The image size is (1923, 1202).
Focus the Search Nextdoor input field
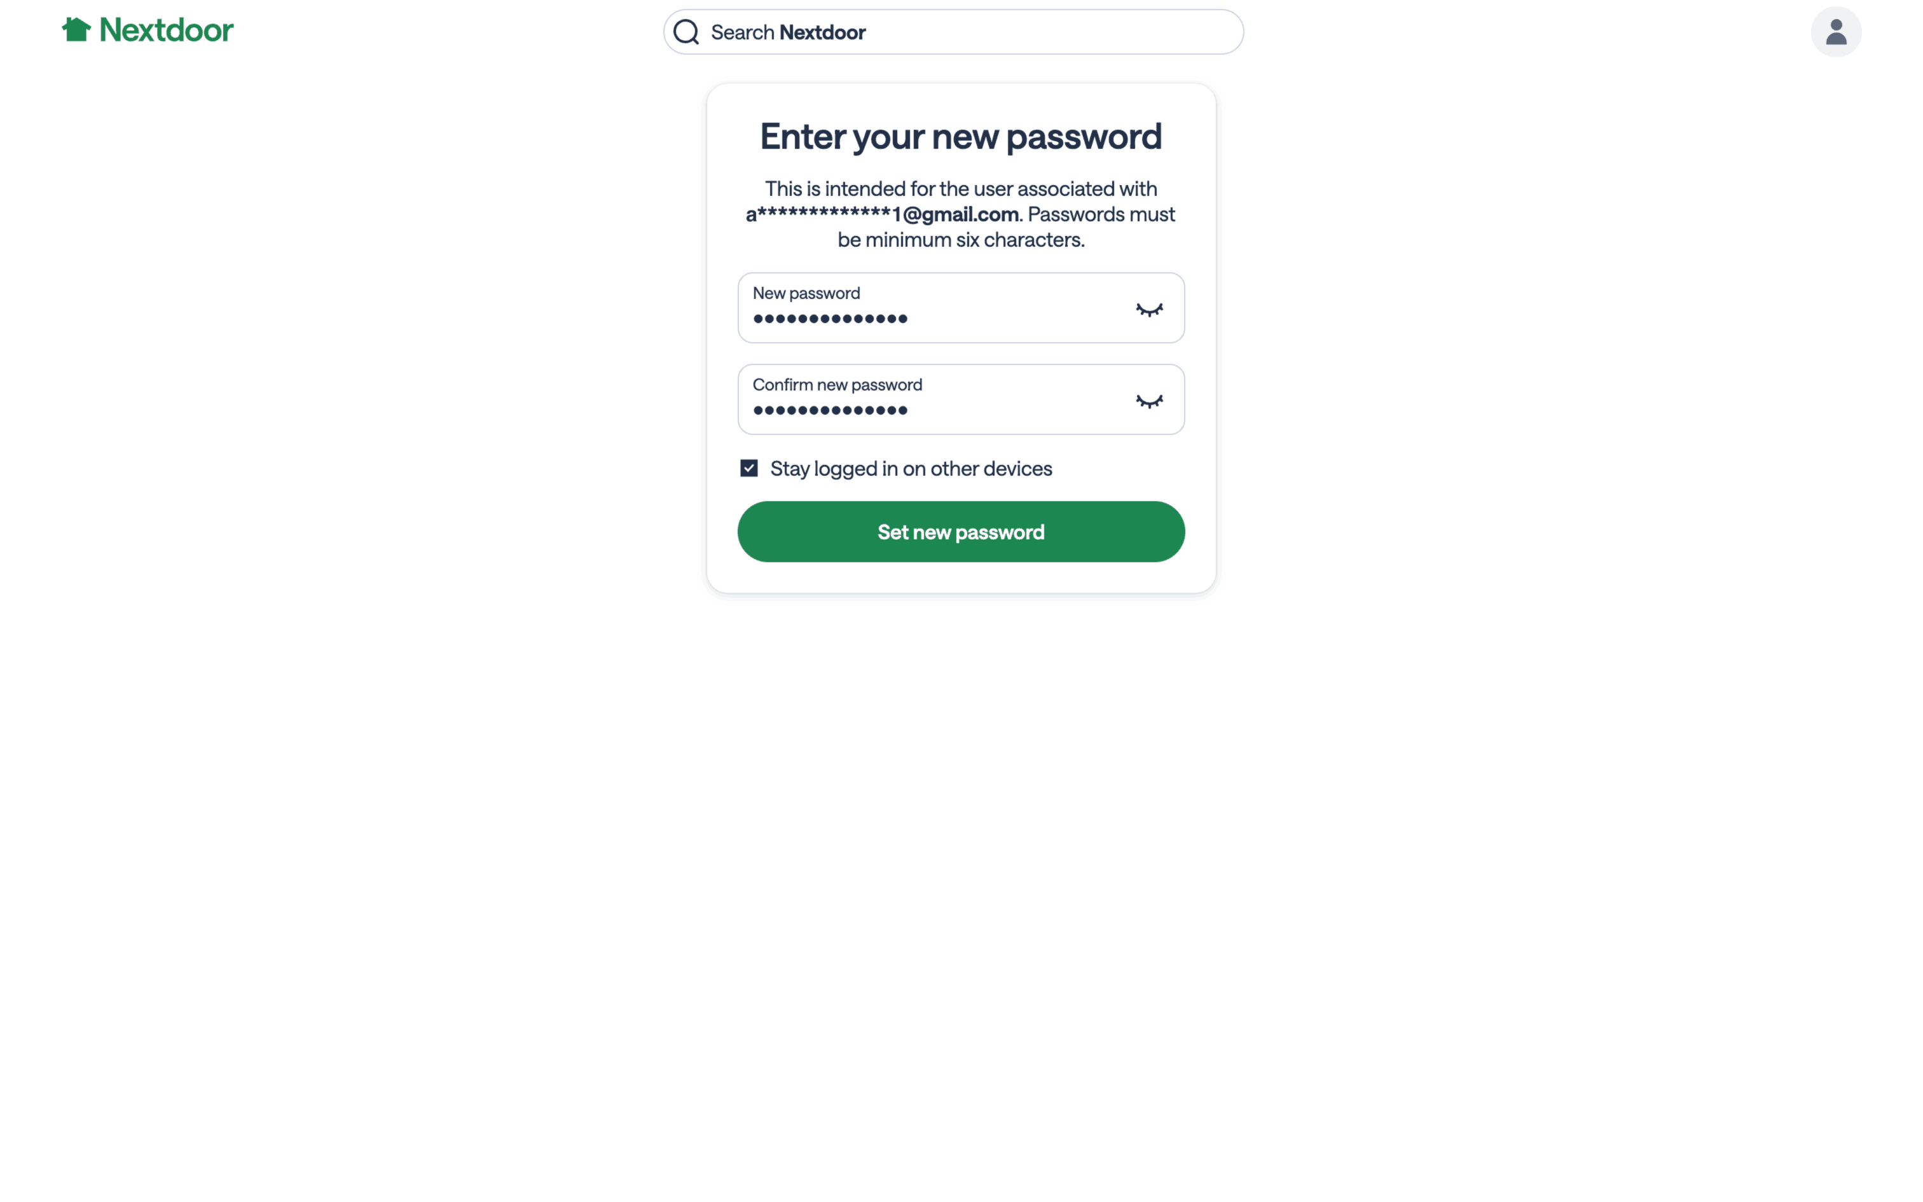969,32
